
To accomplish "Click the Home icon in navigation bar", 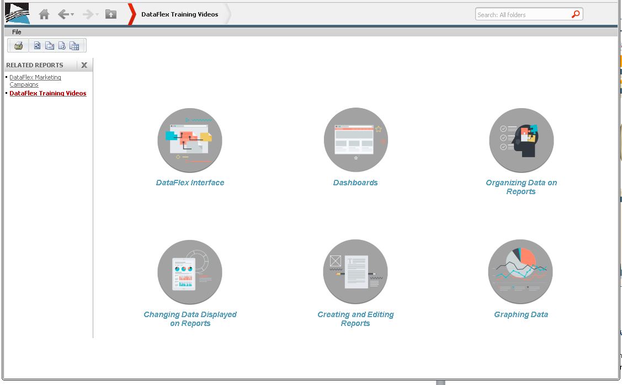I will pos(44,15).
